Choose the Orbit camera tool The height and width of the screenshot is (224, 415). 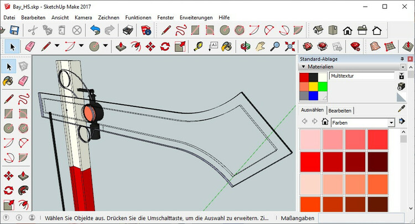coord(245,46)
